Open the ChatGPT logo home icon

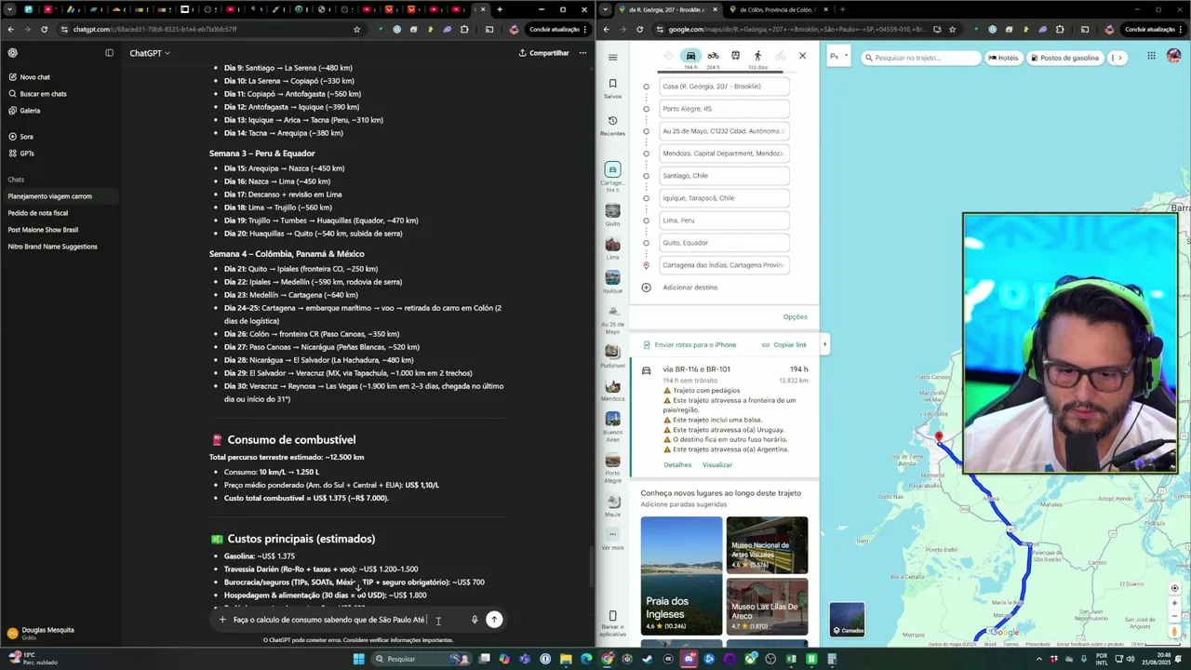(12, 53)
